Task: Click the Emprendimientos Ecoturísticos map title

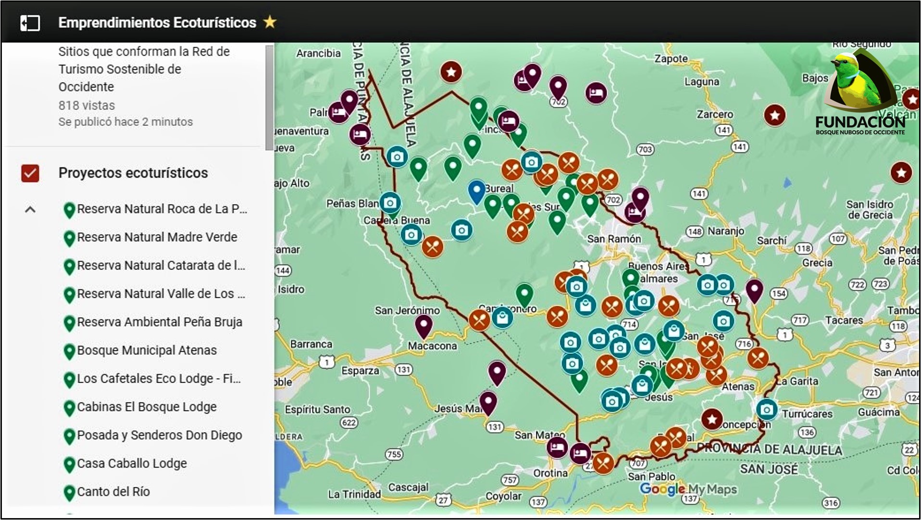Action: 157,23
